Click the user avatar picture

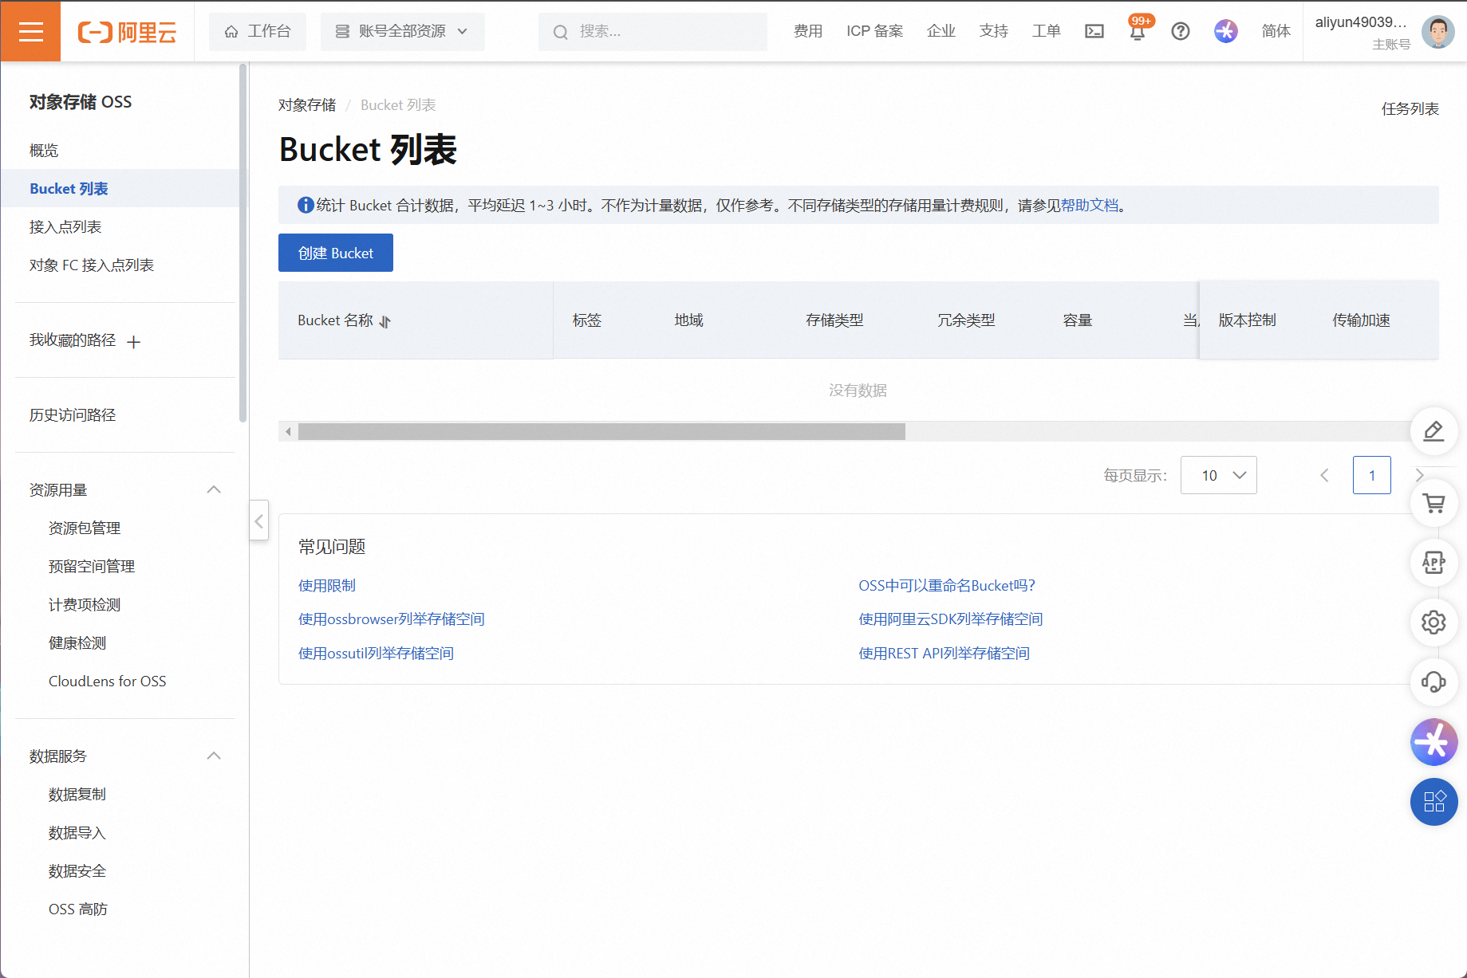(1438, 32)
